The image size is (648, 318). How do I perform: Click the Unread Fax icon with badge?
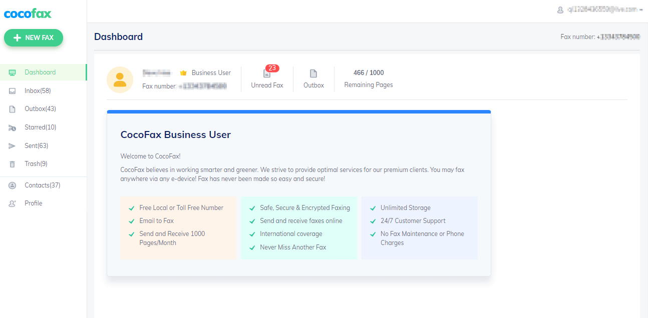coord(267,73)
